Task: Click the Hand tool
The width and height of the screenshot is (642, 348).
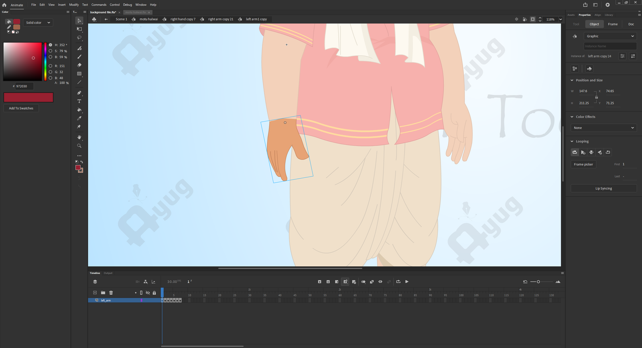Action: pyautogui.click(x=79, y=137)
